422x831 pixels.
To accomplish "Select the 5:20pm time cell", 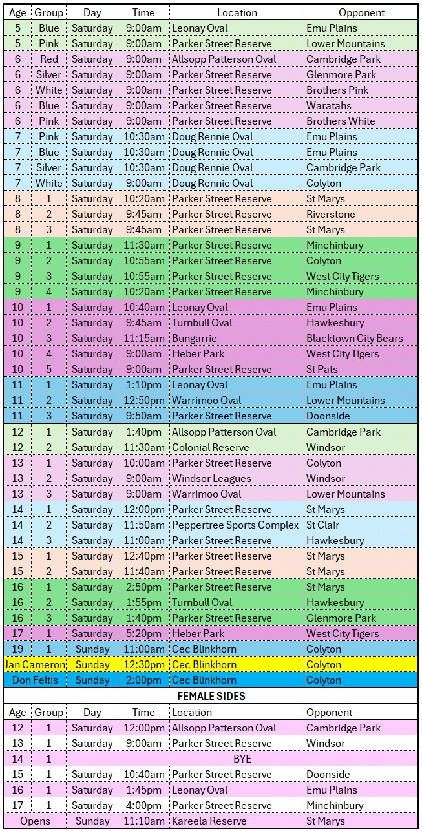I will click(143, 633).
